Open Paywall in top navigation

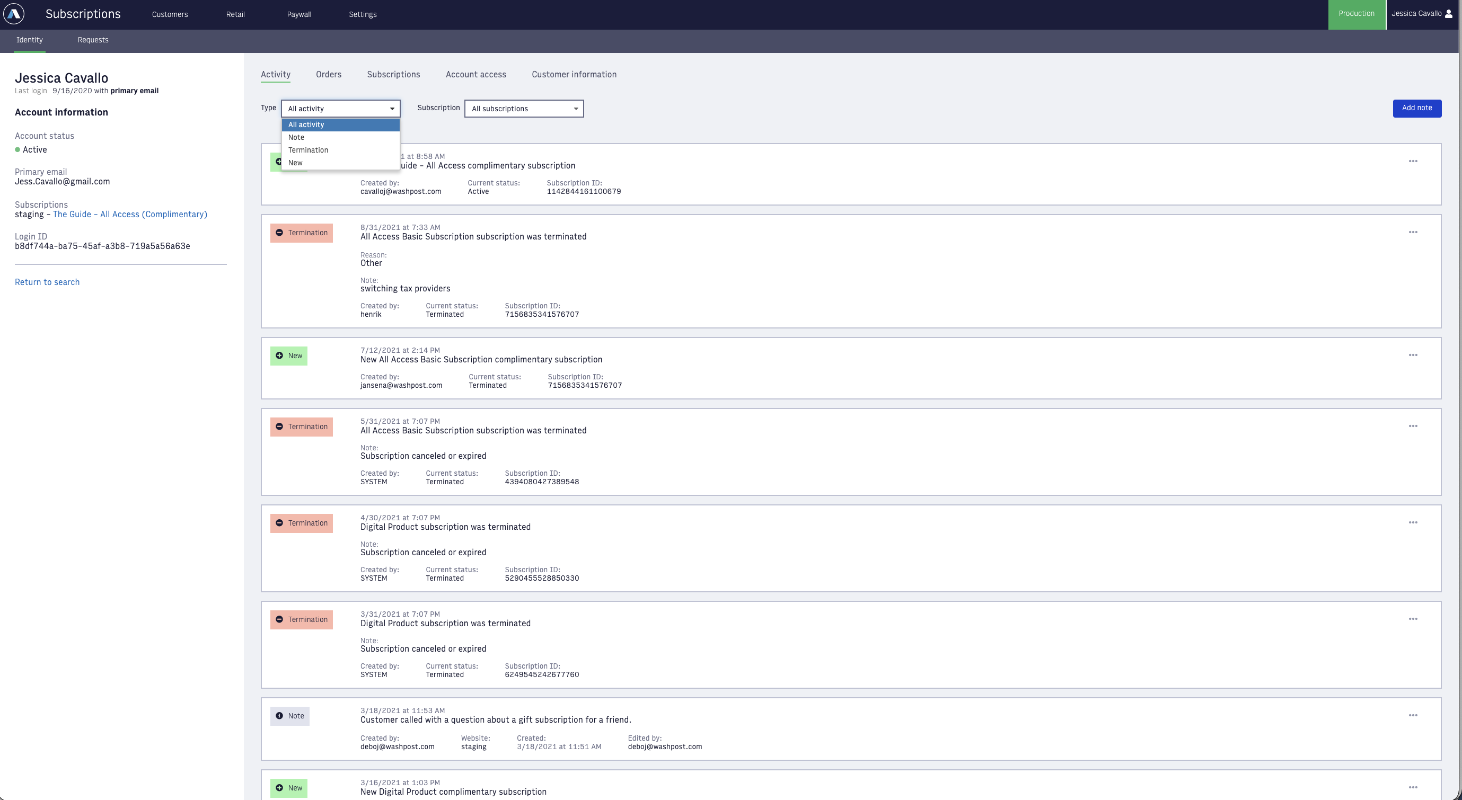click(x=299, y=14)
